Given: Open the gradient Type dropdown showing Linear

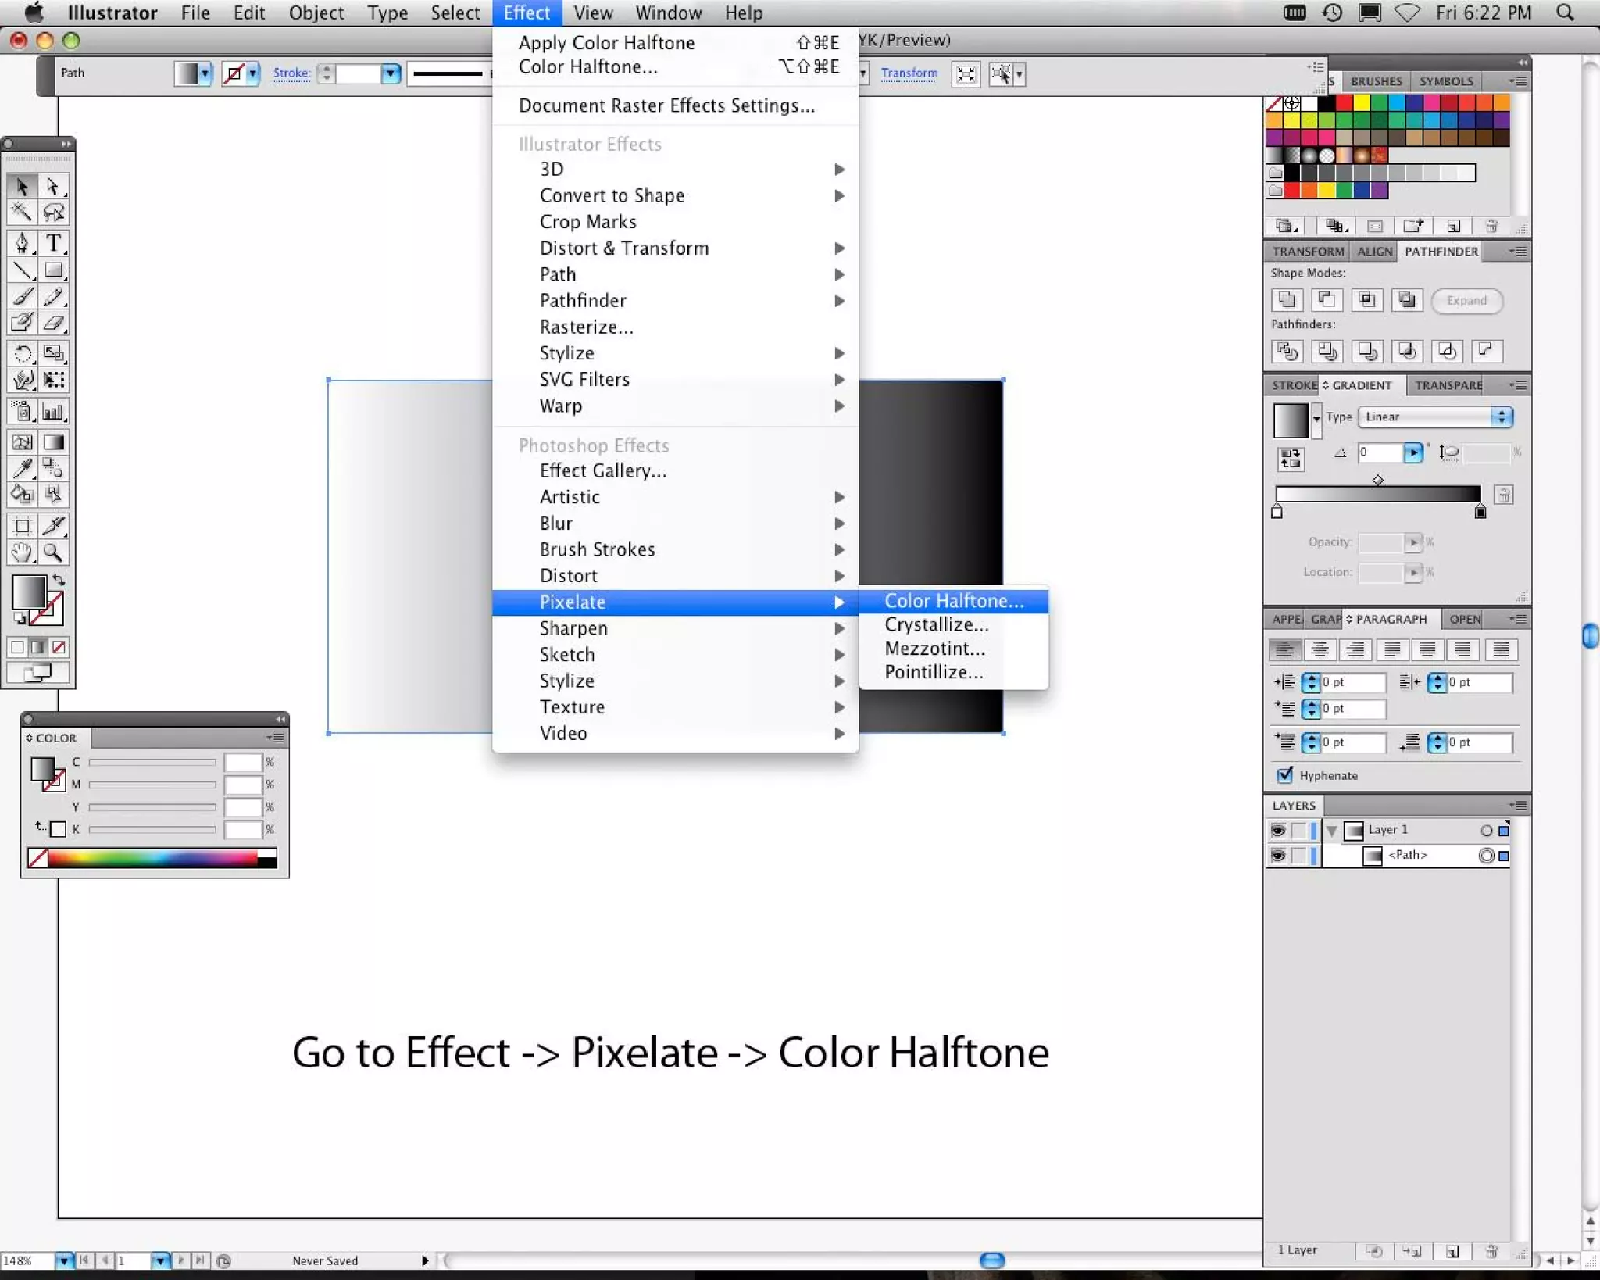Looking at the screenshot, I should [x=1434, y=417].
